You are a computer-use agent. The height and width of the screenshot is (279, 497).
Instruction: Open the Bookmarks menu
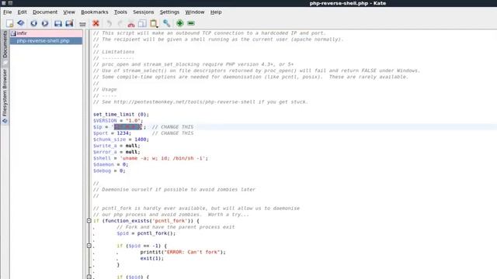tap(95, 12)
